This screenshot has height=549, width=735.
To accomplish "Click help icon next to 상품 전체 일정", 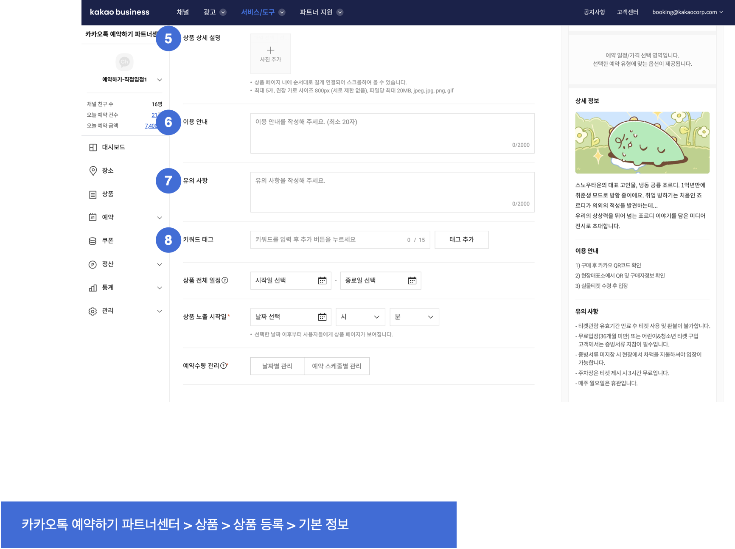I will [x=225, y=280].
